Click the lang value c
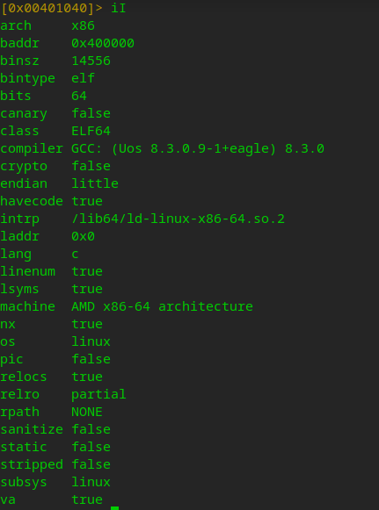This screenshot has height=510, width=379. [75, 254]
